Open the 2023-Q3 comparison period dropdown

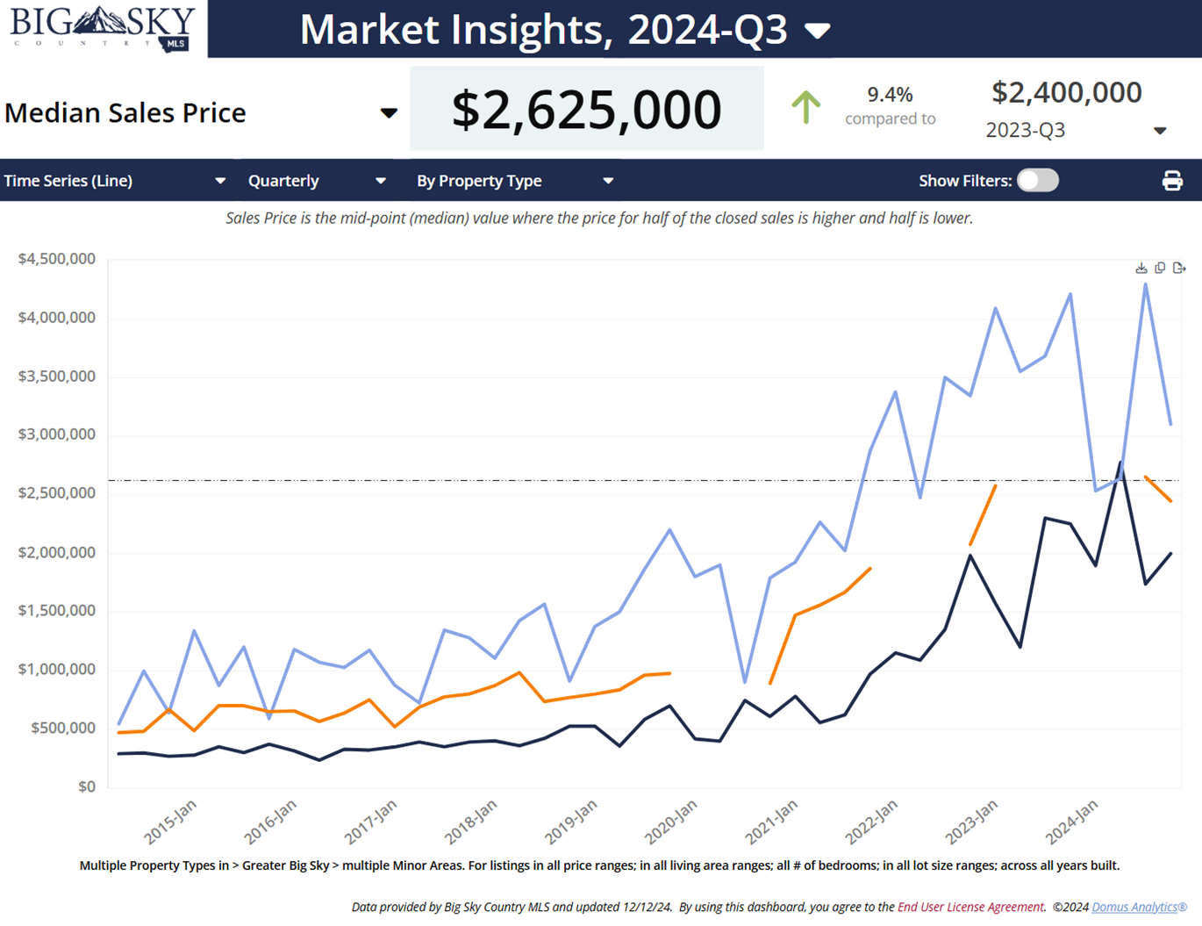pos(1159,131)
